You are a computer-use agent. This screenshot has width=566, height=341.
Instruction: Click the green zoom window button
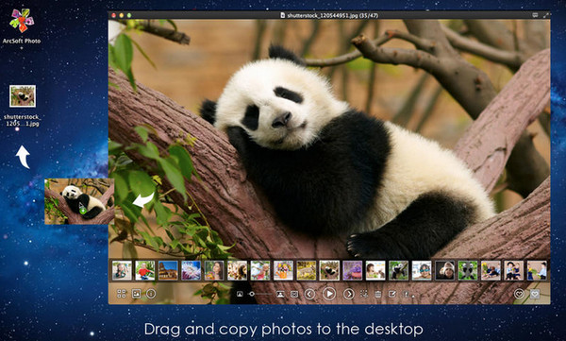[129, 15]
